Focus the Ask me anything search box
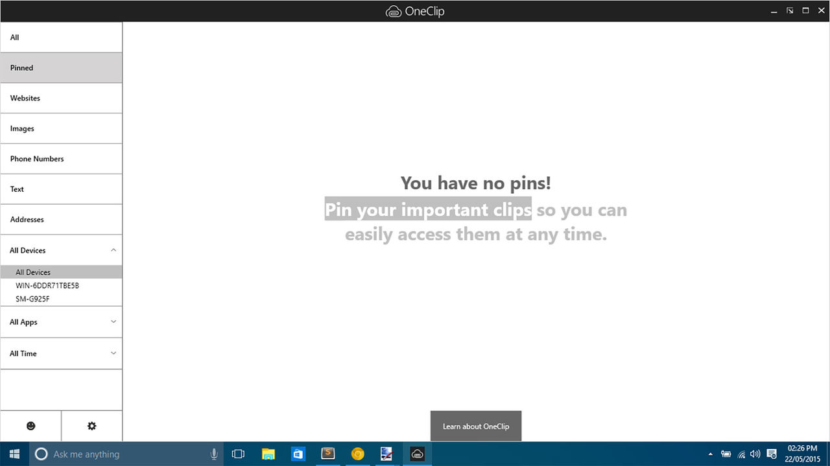This screenshot has width=830, height=466. [x=126, y=454]
